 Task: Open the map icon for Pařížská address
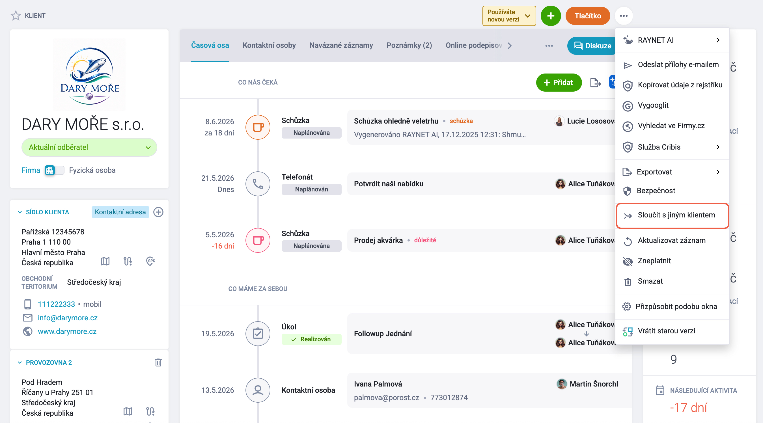click(105, 261)
